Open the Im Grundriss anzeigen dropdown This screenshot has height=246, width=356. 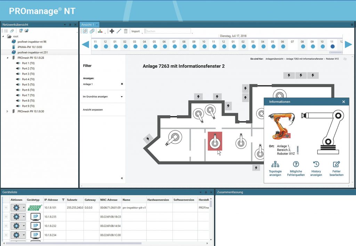point(122,97)
